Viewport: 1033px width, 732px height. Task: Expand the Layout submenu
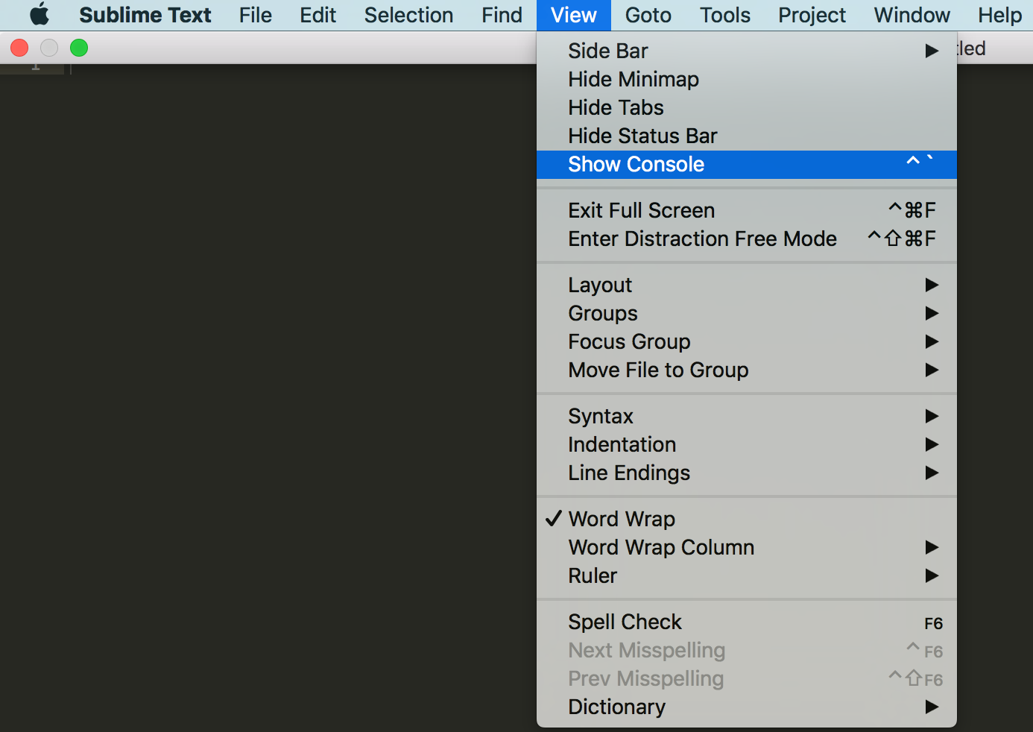coord(747,285)
